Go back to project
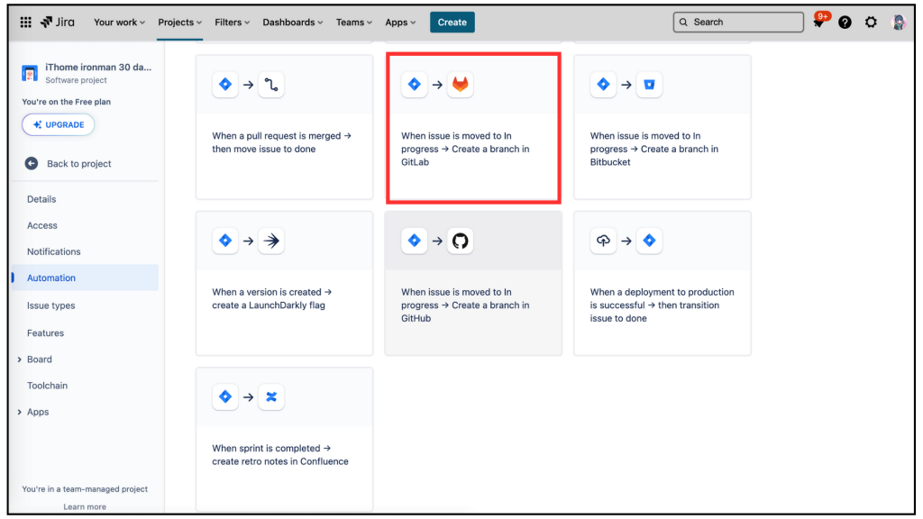Screen dimensions: 923x519 (x=79, y=164)
